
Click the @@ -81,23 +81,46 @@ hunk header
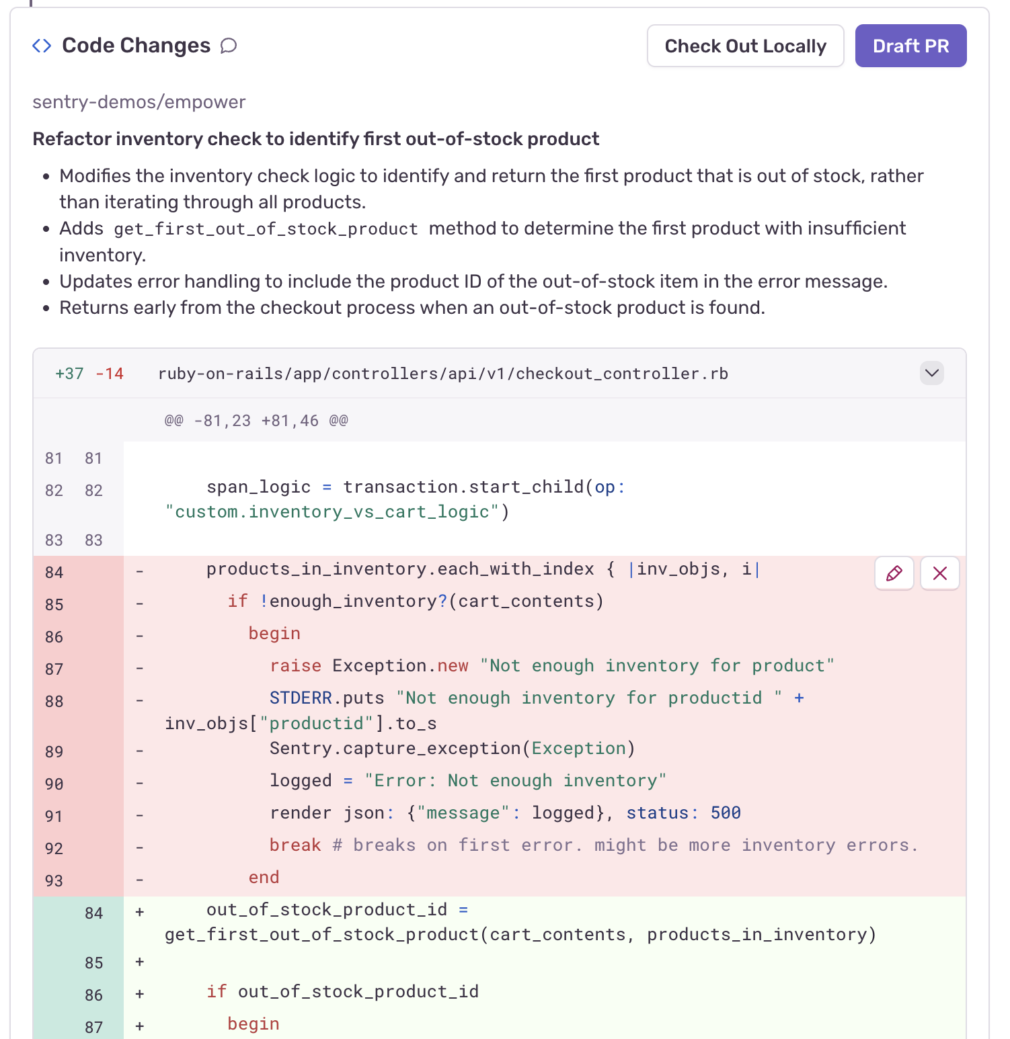click(x=256, y=420)
